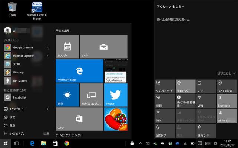Viewport: 238px width, 148px height.
Task: Open the 天気 (Weather) tile
Action: coord(67,95)
